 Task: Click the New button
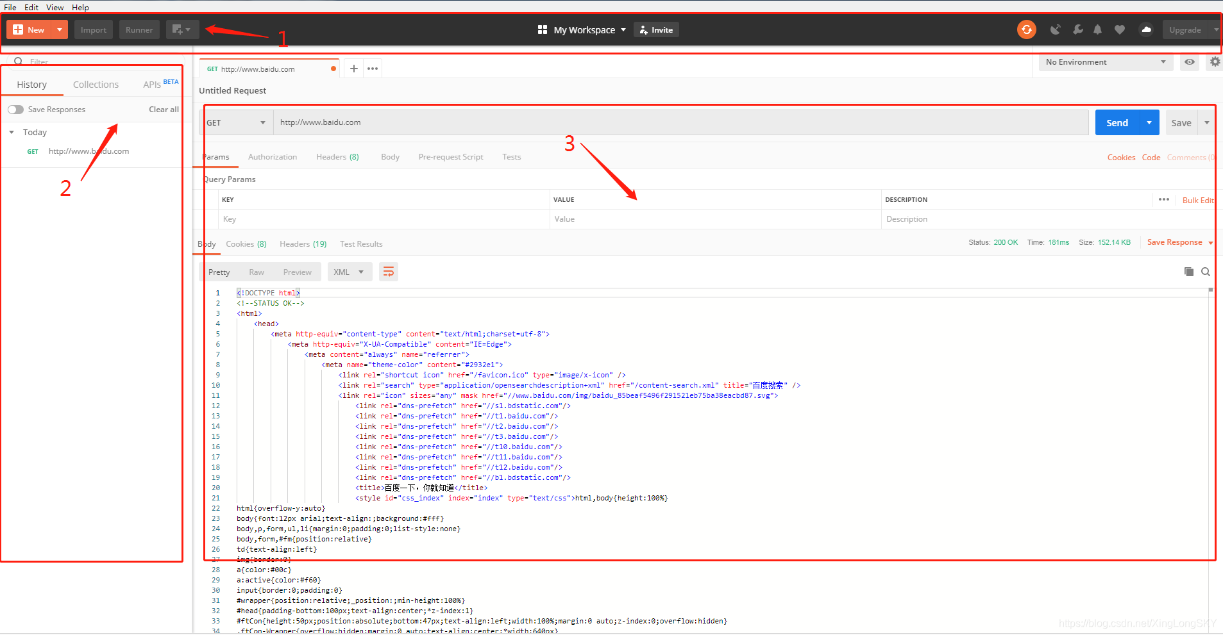coord(29,29)
